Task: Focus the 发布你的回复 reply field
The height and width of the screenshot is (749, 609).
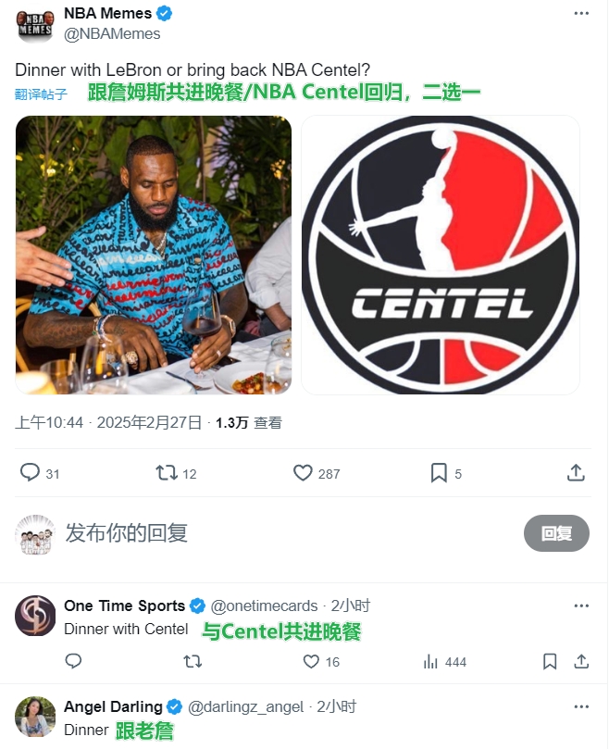Action: (287, 533)
